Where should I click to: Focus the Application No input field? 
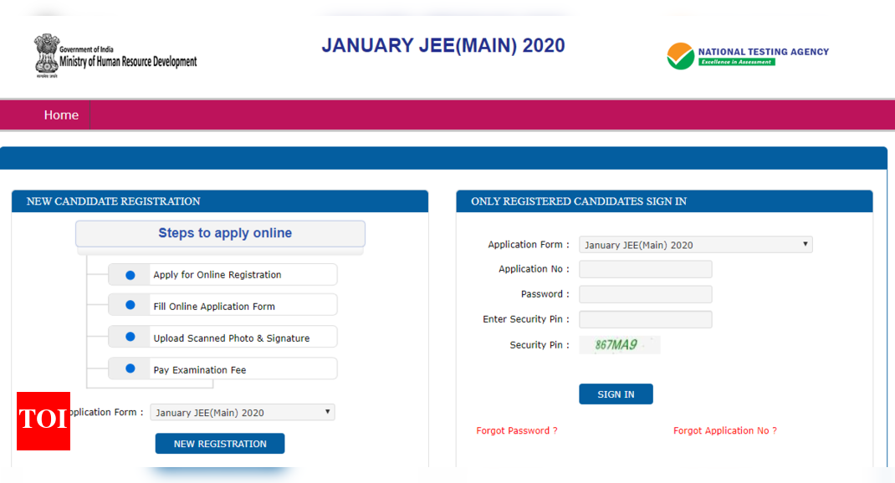click(x=646, y=269)
